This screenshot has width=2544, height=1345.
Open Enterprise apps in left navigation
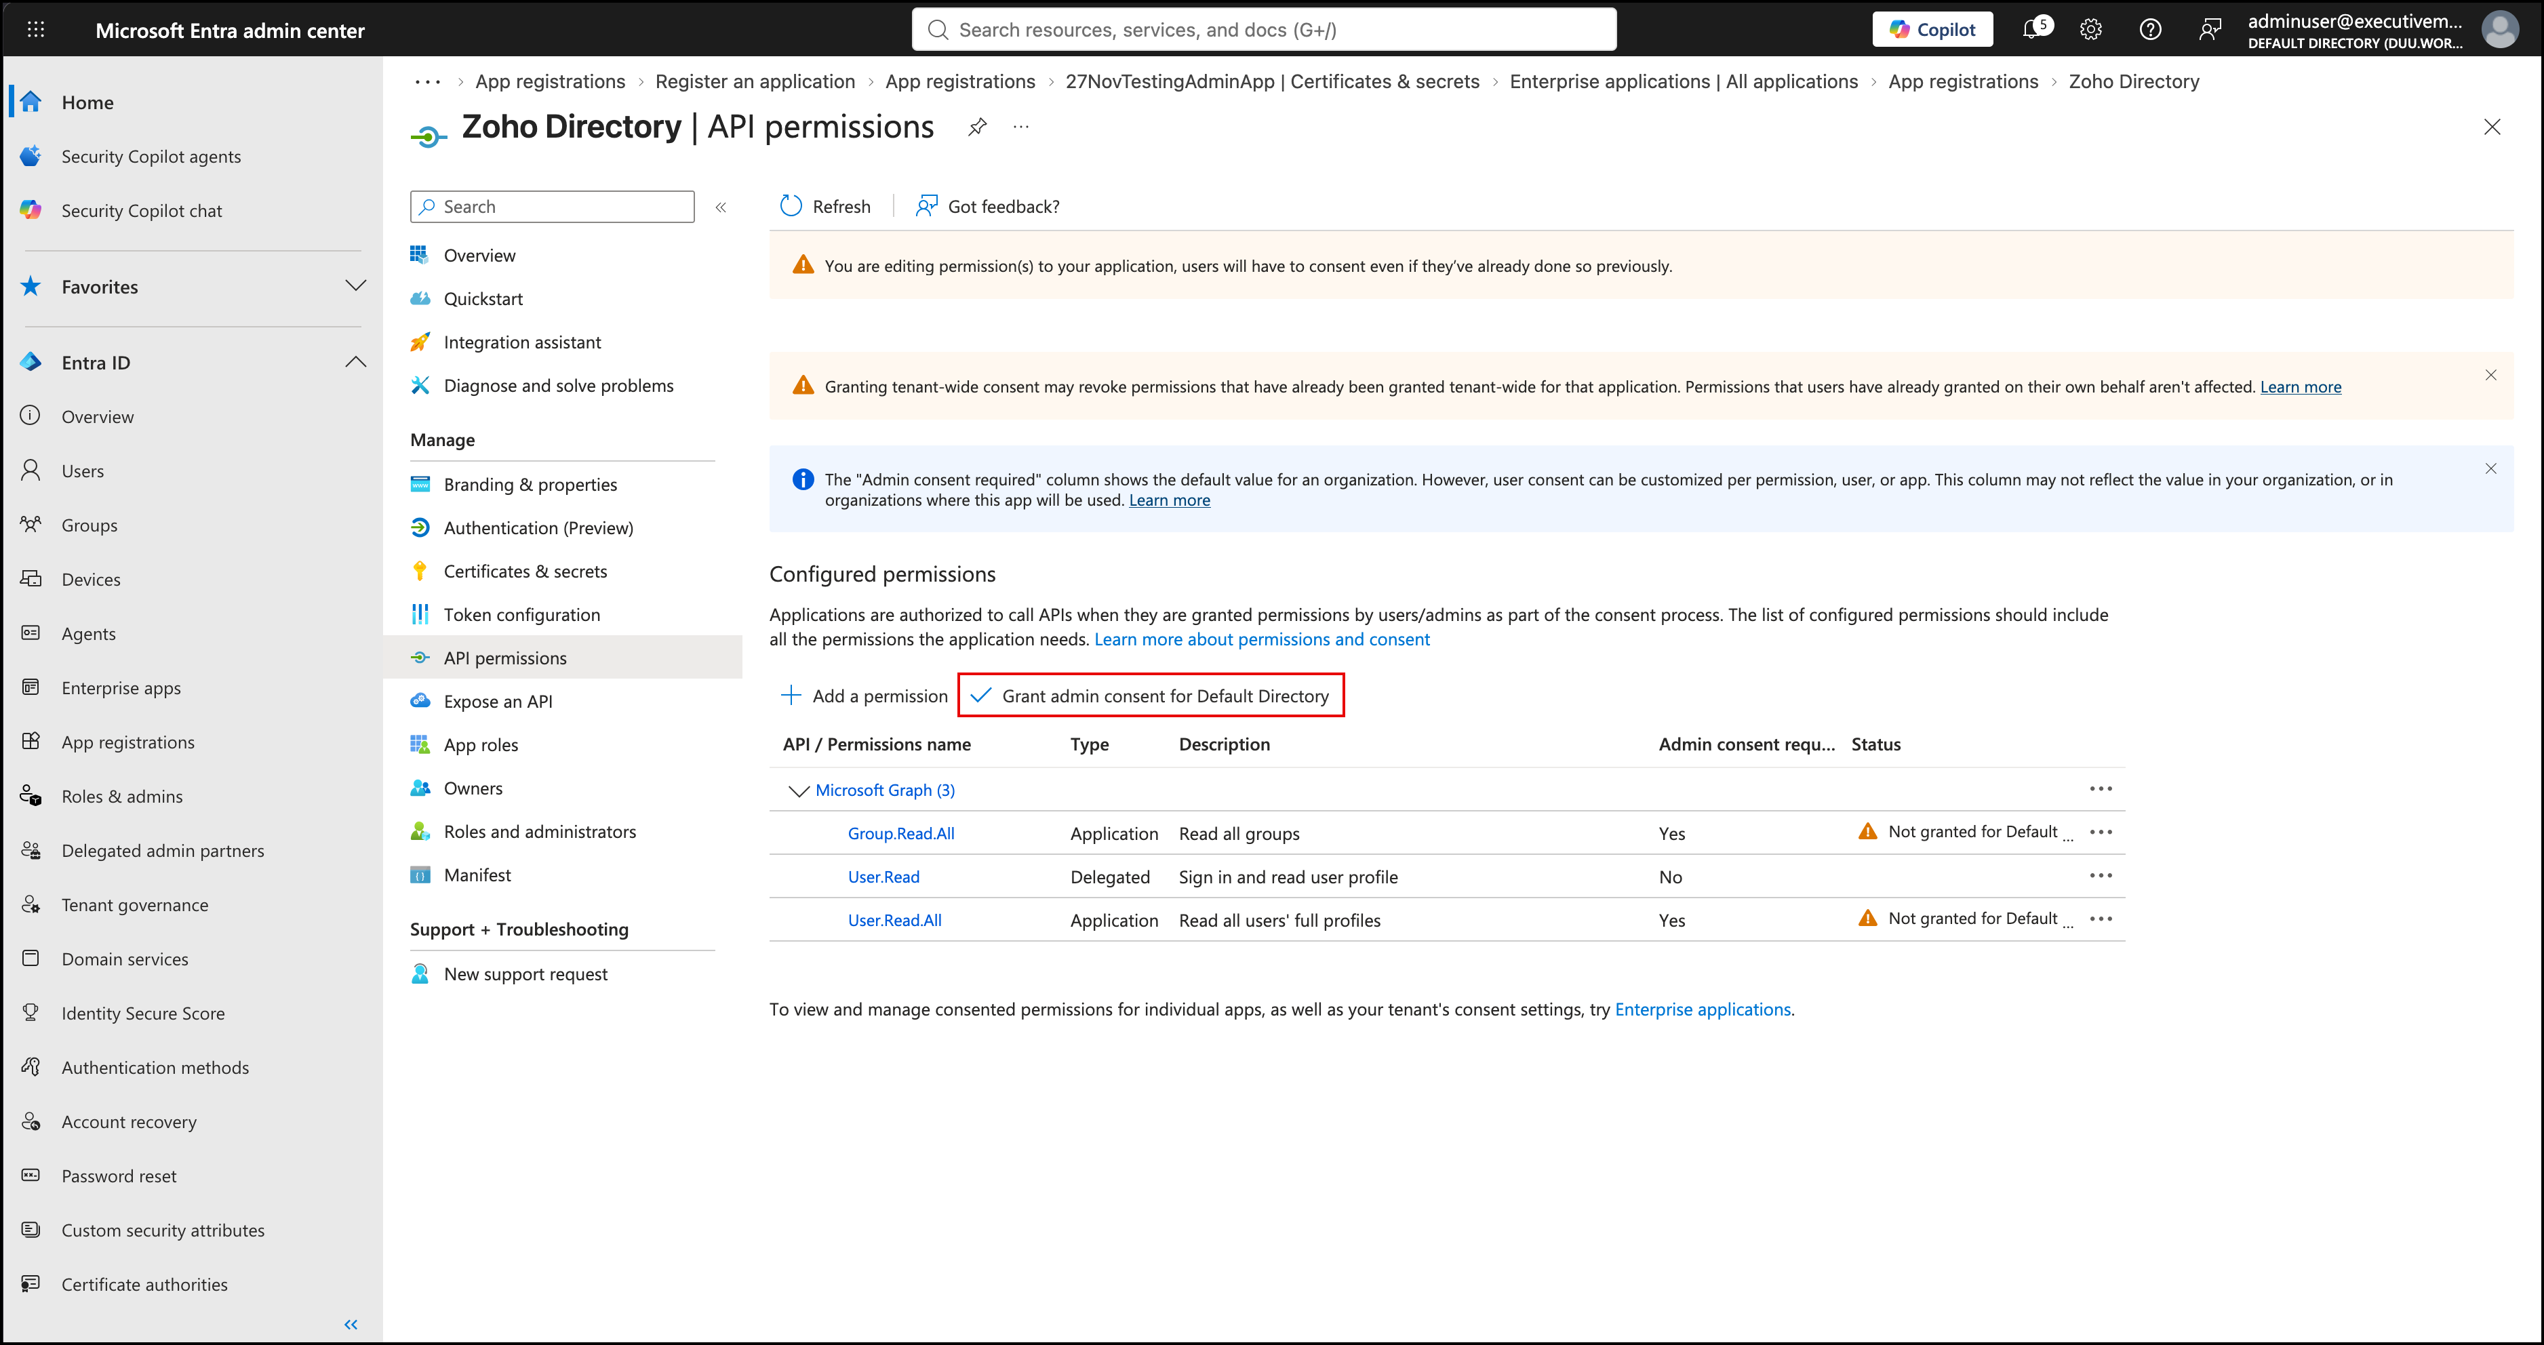[x=121, y=688]
